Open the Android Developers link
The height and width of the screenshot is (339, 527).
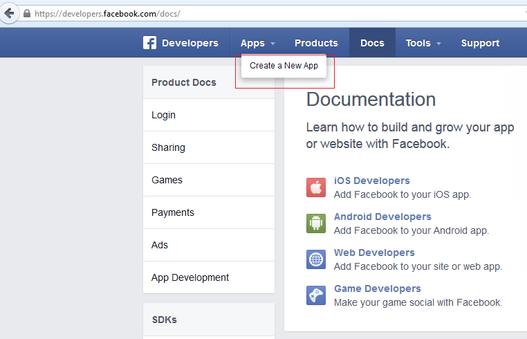coord(382,217)
